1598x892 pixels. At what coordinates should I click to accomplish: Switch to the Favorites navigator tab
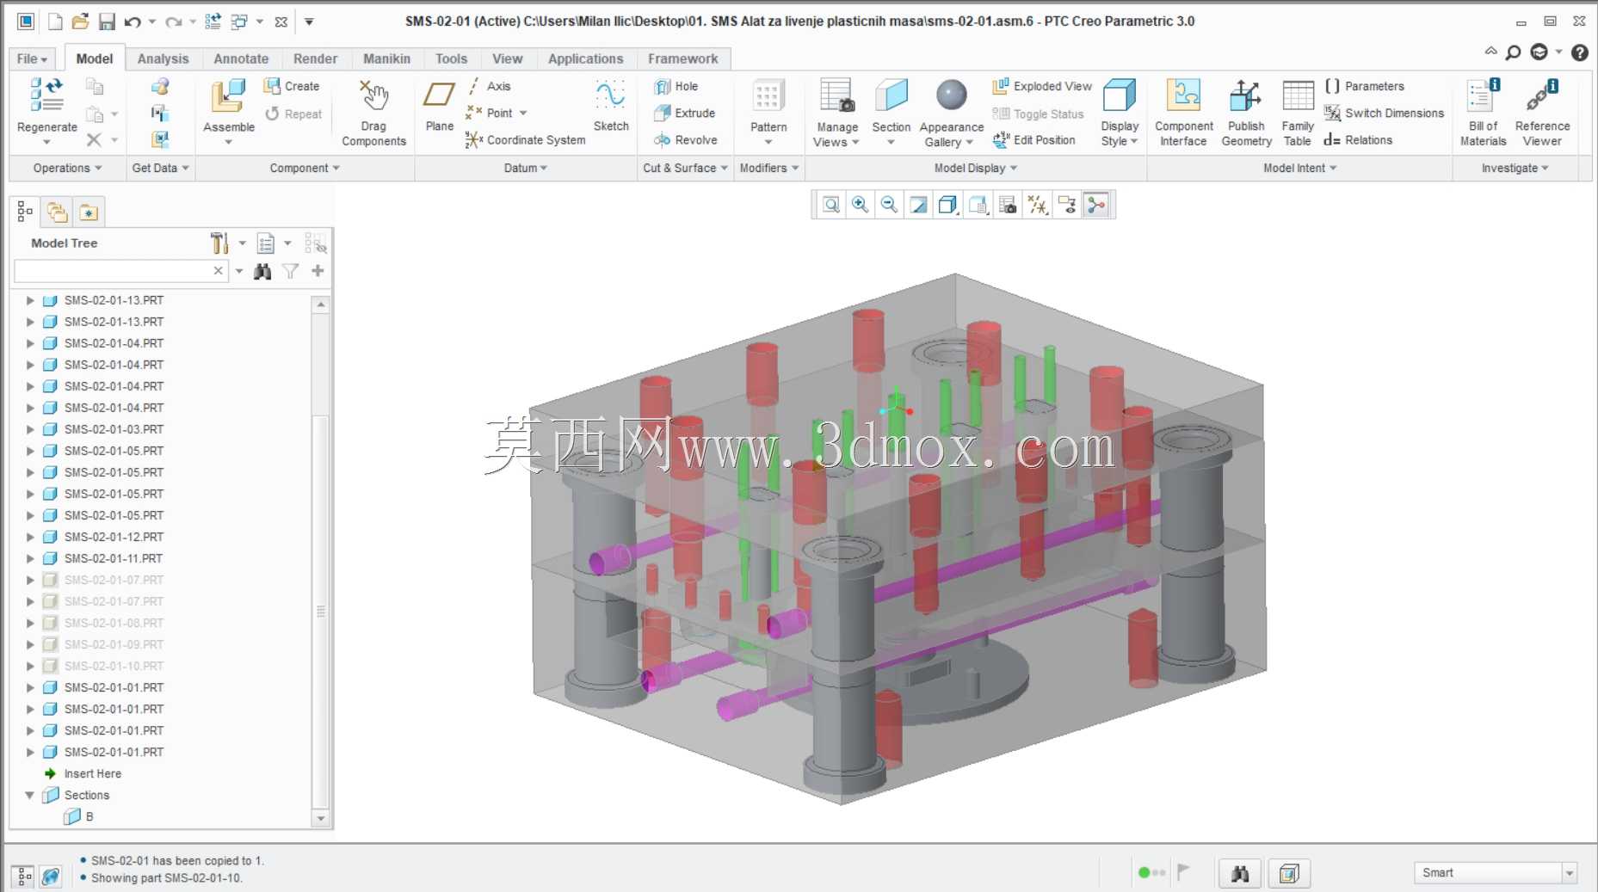[89, 212]
